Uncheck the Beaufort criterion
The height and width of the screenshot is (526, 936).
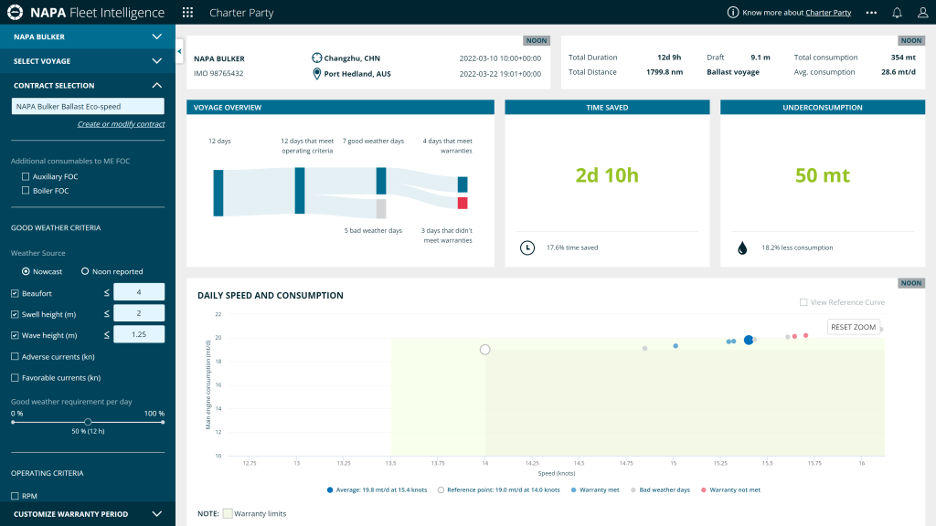point(15,293)
